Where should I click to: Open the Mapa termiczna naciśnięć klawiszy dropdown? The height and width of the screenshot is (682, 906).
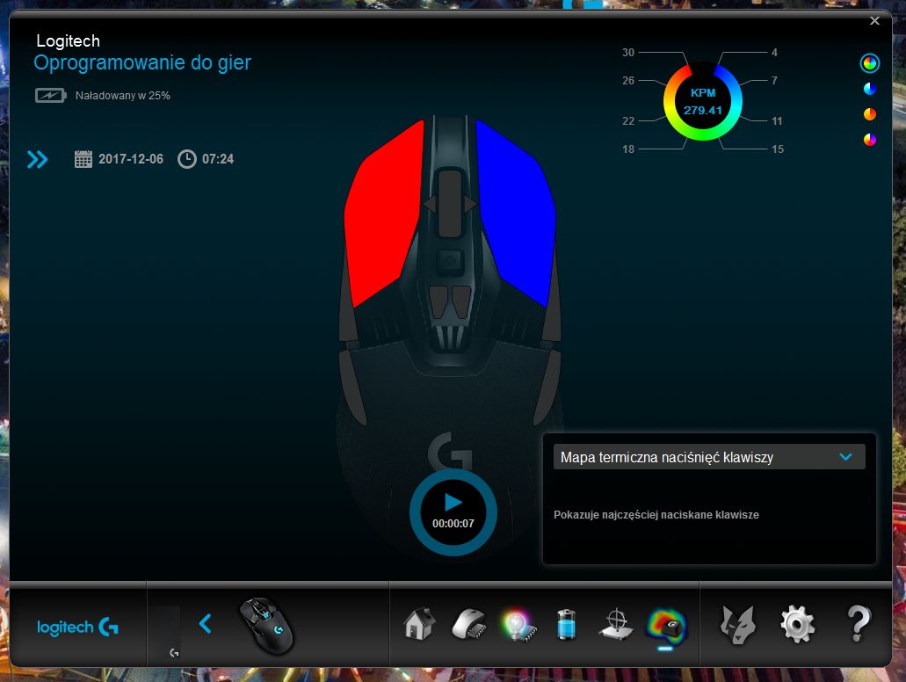click(709, 457)
